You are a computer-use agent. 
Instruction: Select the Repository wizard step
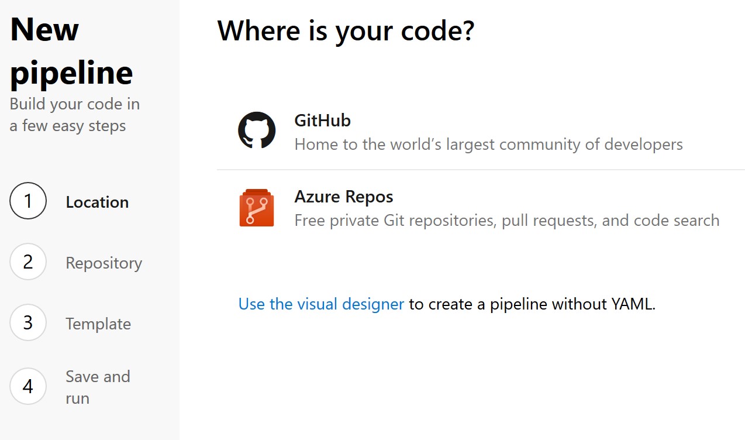tap(104, 263)
